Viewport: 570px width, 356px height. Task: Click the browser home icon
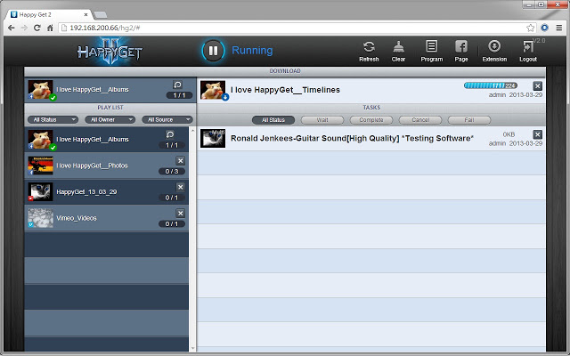point(50,28)
